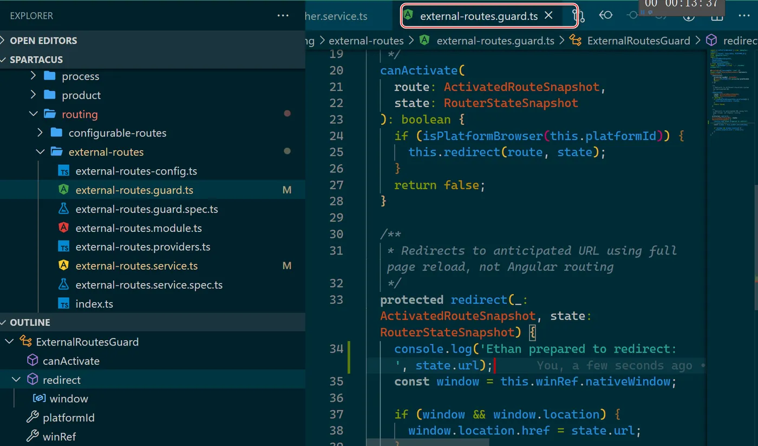Click green Angular icon of external-routes.guard.ts row
This screenshot has width=758, height=446.
[x=64, y=190]
